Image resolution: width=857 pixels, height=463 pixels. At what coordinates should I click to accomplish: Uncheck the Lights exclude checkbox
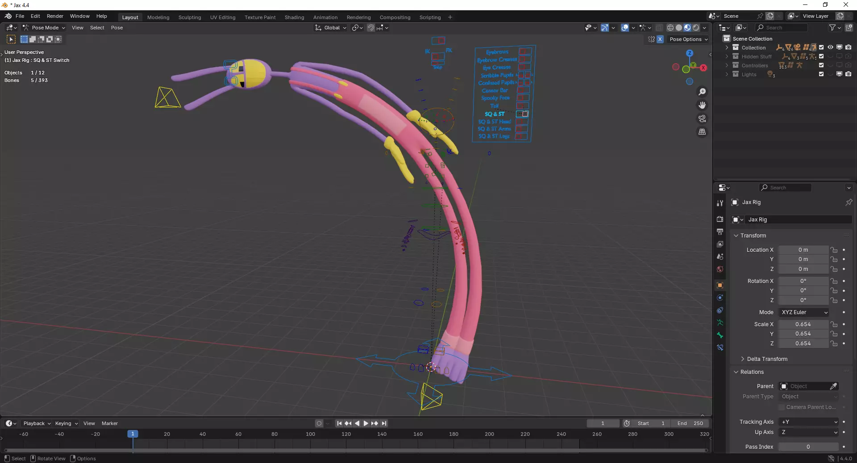pyautogui.click(x=821, y=74)
